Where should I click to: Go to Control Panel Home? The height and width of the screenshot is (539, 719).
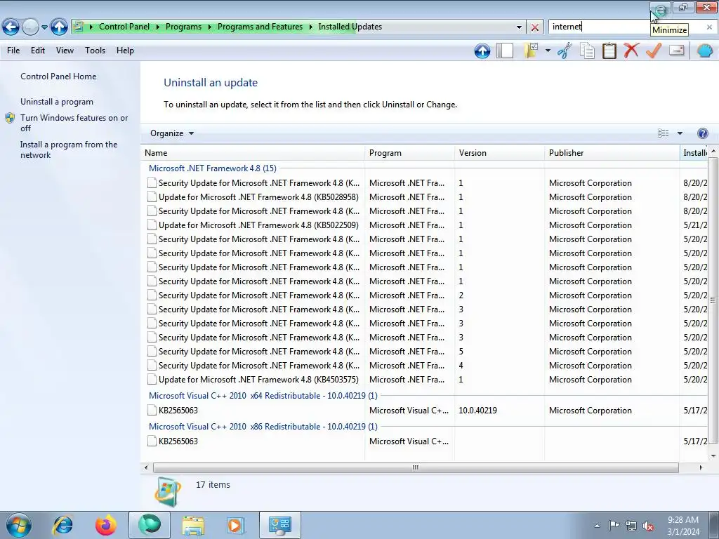click(x=58, y=76)
